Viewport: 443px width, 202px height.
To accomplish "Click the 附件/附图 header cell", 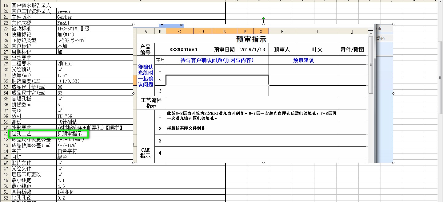I will pos(352,49).
